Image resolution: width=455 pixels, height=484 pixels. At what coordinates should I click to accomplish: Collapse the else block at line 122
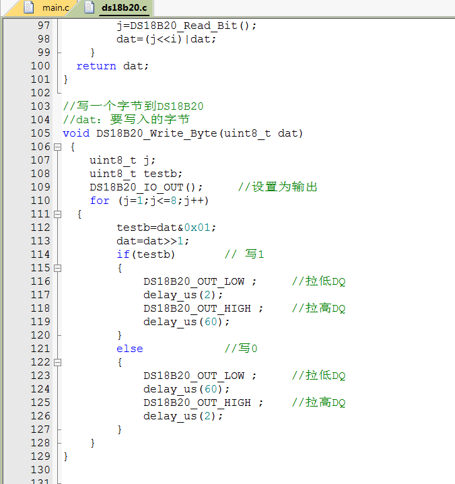coord(57,362)
